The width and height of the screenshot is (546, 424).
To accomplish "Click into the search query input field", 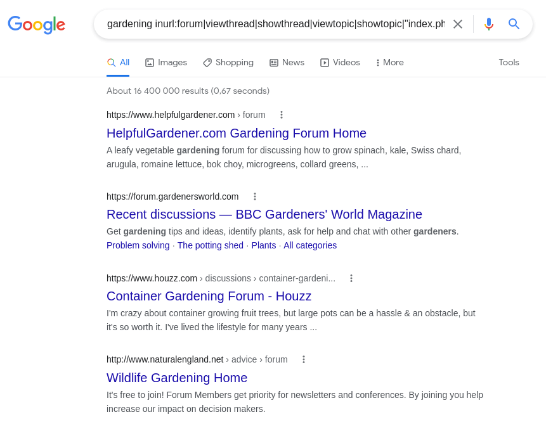I will pos(276,24).
